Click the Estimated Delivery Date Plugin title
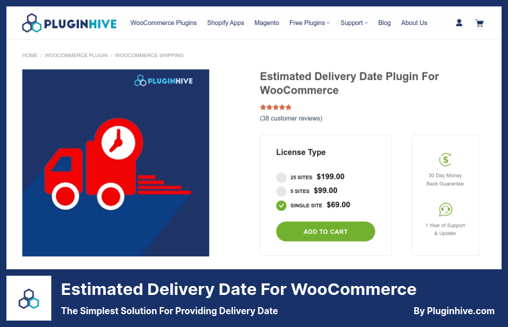 (x=349, y=83)
